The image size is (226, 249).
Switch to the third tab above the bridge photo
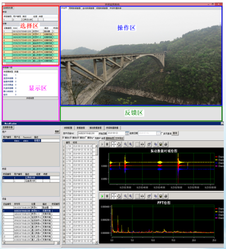click(88, 8)
